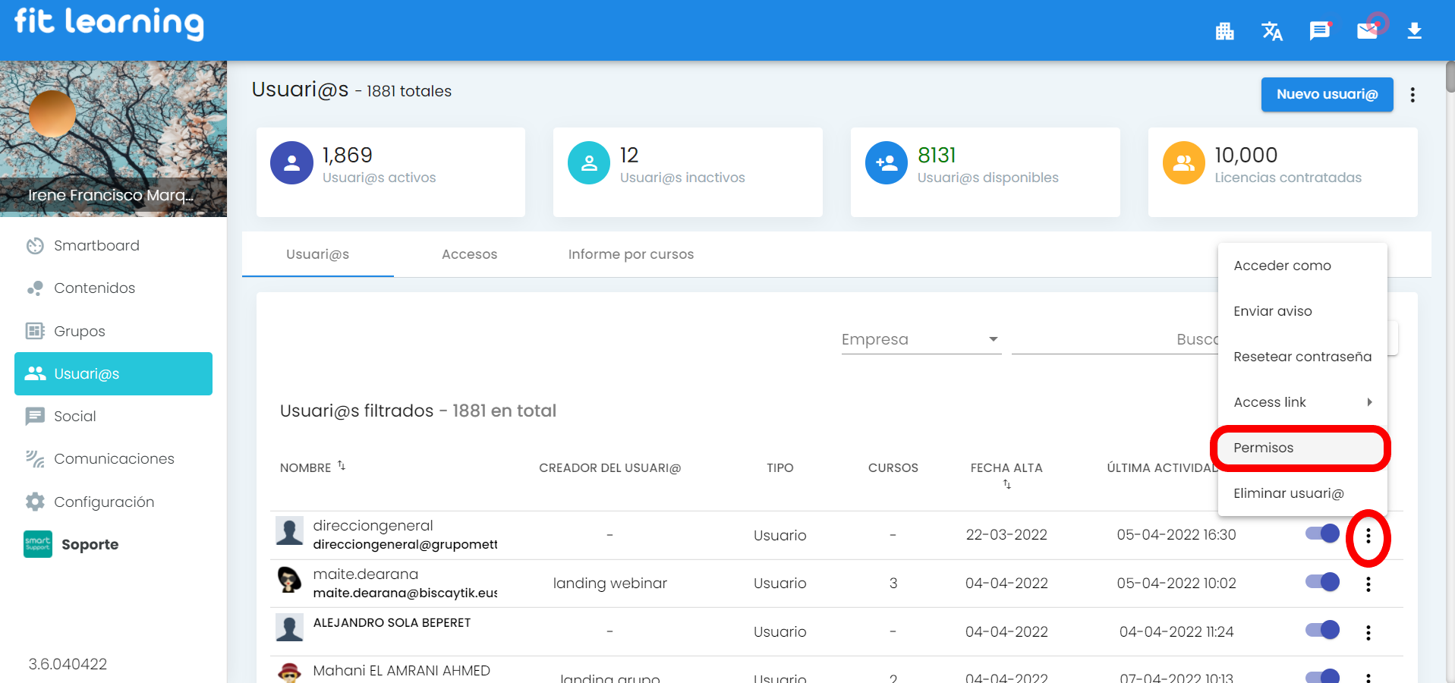This screenshot has height=683, width=1455.
Task: Open the three-dot menu beside Nuevo usuari@
Action: click(x=1412, y=95)
